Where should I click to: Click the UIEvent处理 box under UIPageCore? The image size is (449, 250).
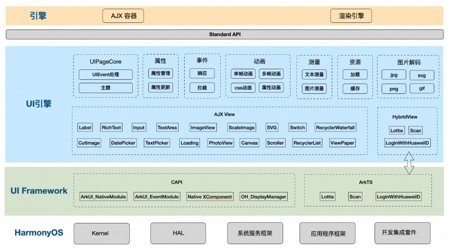tap(106, 74)
